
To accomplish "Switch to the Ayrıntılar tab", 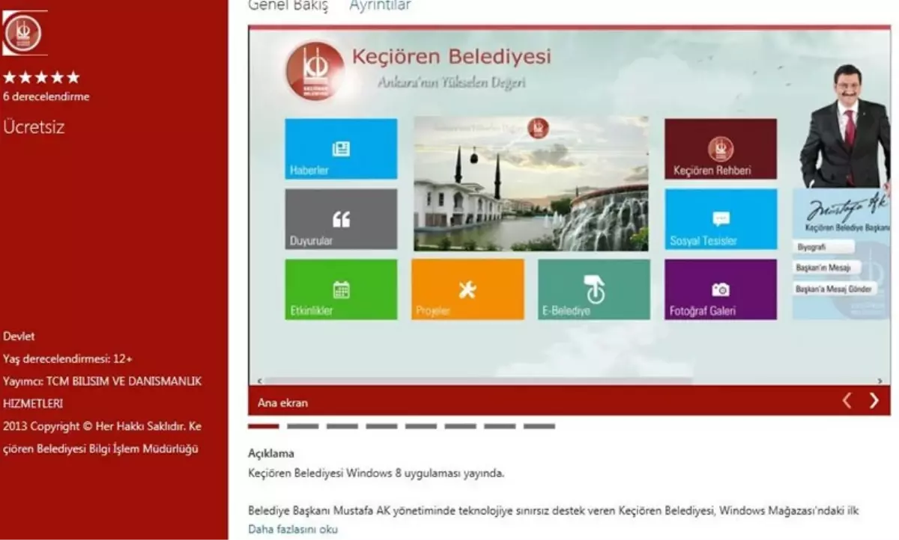I will tap(379, 6).
